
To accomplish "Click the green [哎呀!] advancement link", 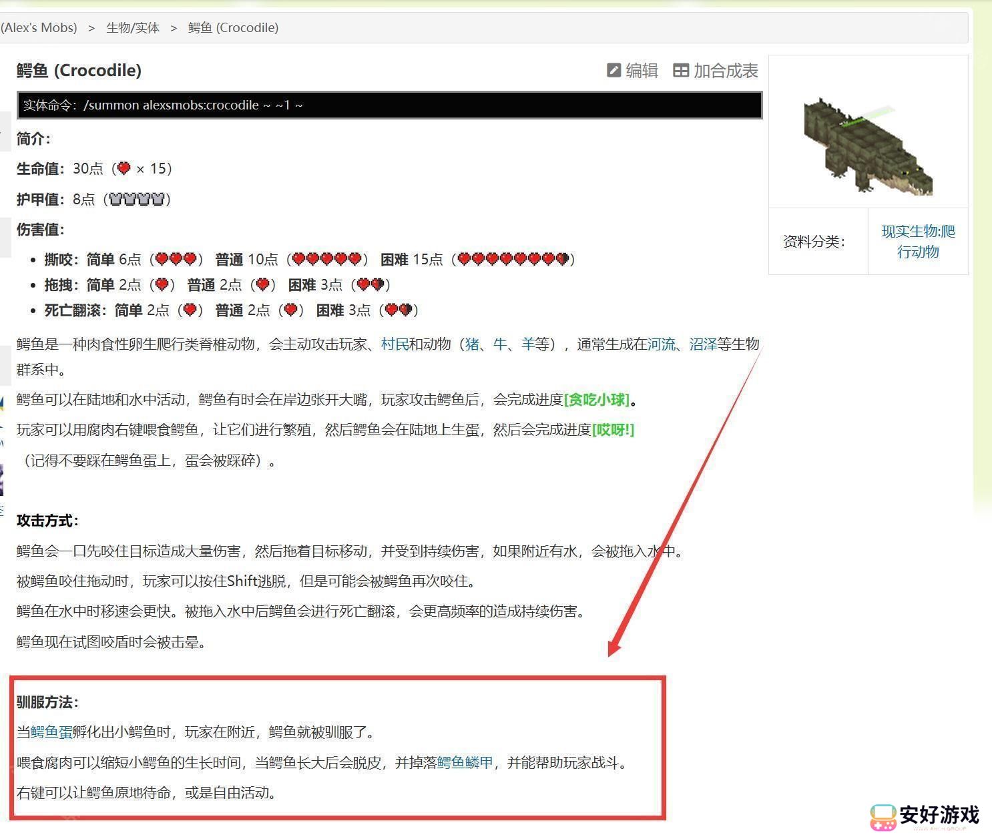I will pos(613,430).
